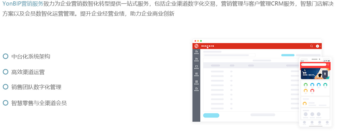Open the user avatar icon in header
Screen dimensions: 339x133
(x=317, y=46)
